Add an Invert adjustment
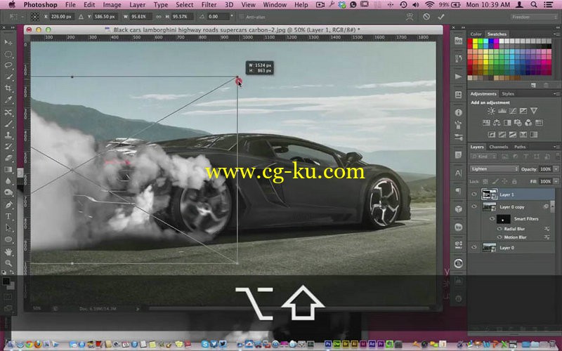The height and width of the screenshot is (351, 562). [x=491, y=135]
